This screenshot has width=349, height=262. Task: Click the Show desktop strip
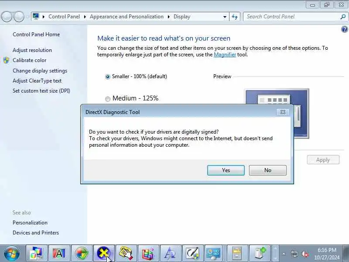(346, 253)
